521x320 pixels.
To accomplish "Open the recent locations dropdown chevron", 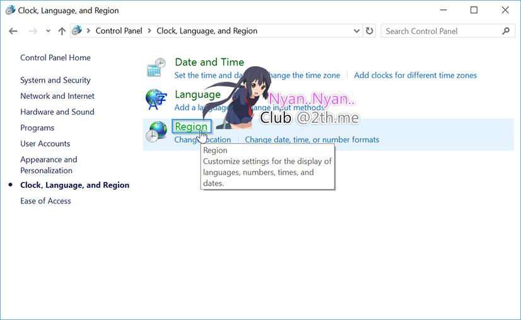I will [x=48, y=31].
